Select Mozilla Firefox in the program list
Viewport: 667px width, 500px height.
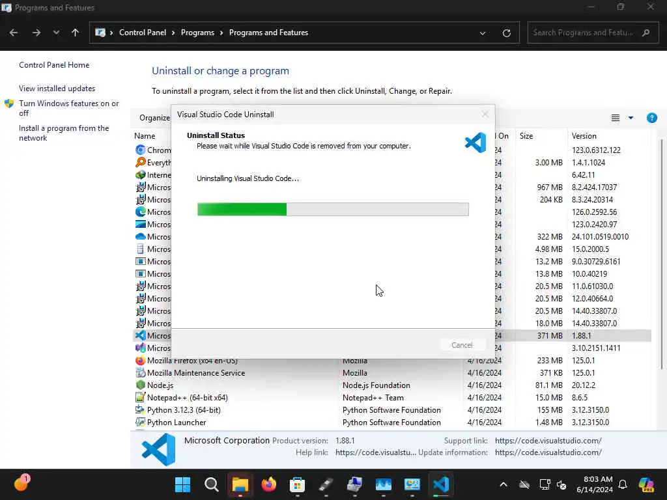(192, 361)
